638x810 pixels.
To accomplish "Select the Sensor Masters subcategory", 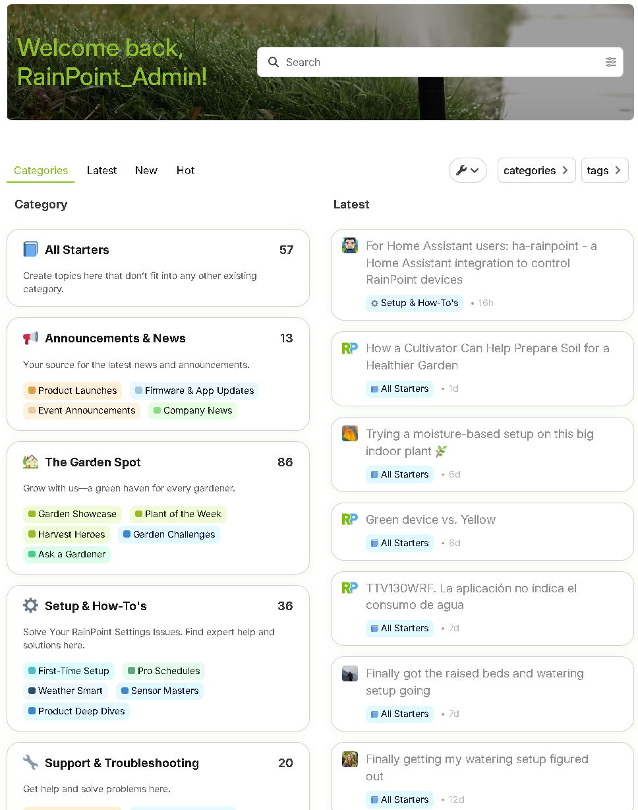I will [x=159, y=691].
